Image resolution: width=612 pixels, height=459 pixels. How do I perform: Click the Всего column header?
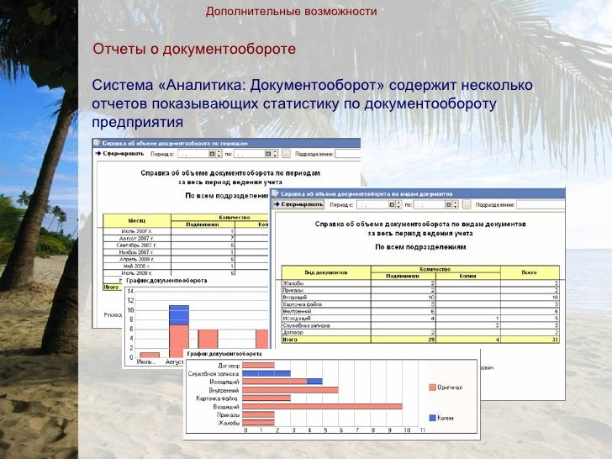tap(530, 272)
